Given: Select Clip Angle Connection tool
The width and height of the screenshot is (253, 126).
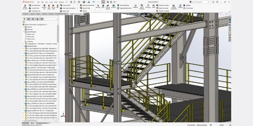Looking at the screenshot, I should pyautogui.click(x=68, y=8).
